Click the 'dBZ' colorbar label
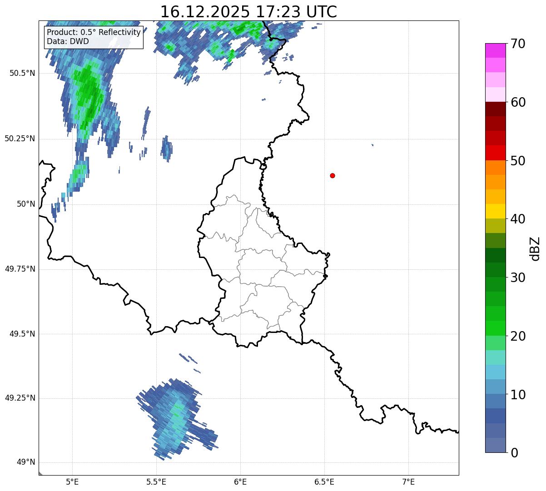Screen dimensions: 546x491 535,248
